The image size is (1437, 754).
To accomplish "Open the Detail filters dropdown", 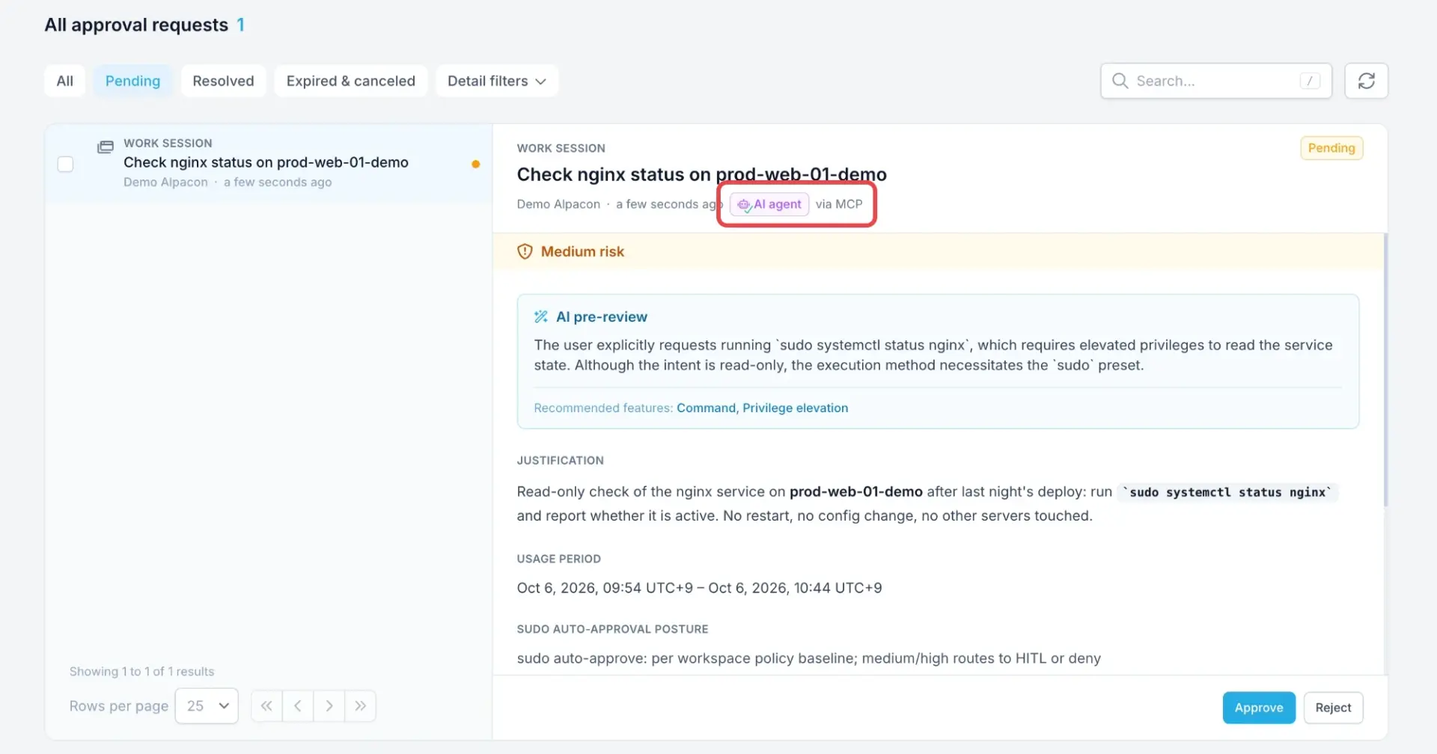I will [x=497, y=81].
